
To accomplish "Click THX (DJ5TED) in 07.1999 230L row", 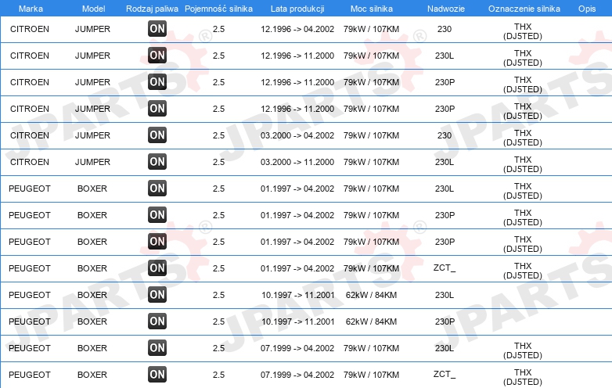I will point(523,350).
